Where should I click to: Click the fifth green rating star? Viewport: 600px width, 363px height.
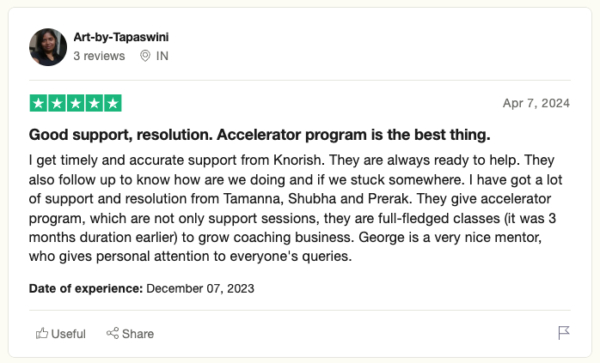click(x=113, y=103)
